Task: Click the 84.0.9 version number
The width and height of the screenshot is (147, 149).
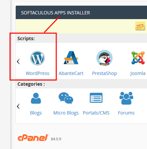Action: click(56, 139)
